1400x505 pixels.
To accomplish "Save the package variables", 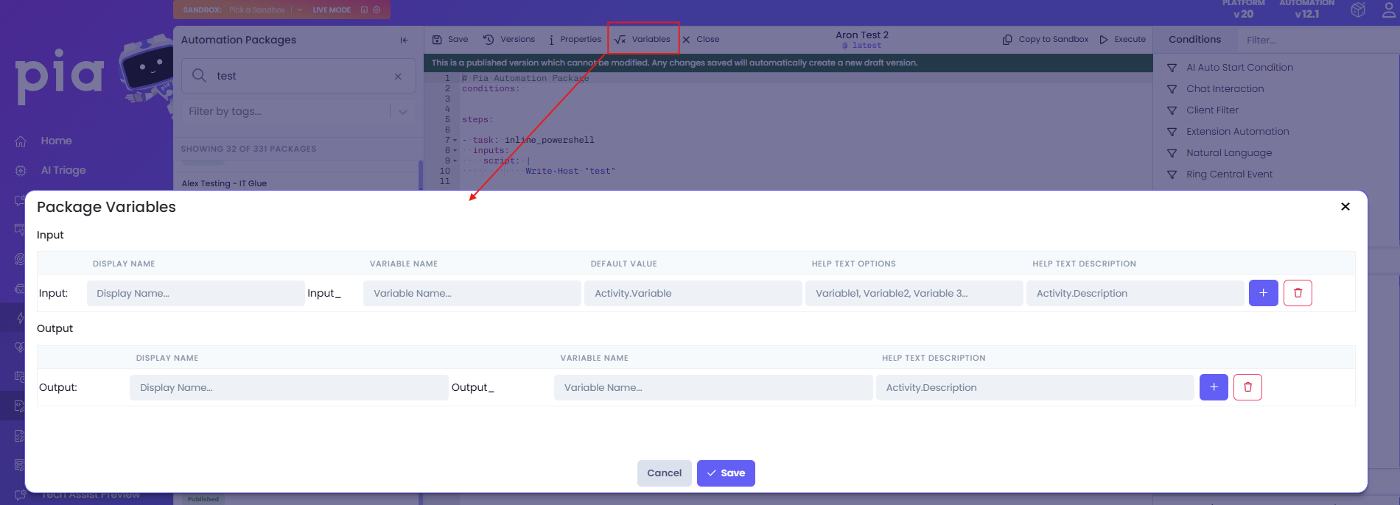I will (x=726, y=473).
